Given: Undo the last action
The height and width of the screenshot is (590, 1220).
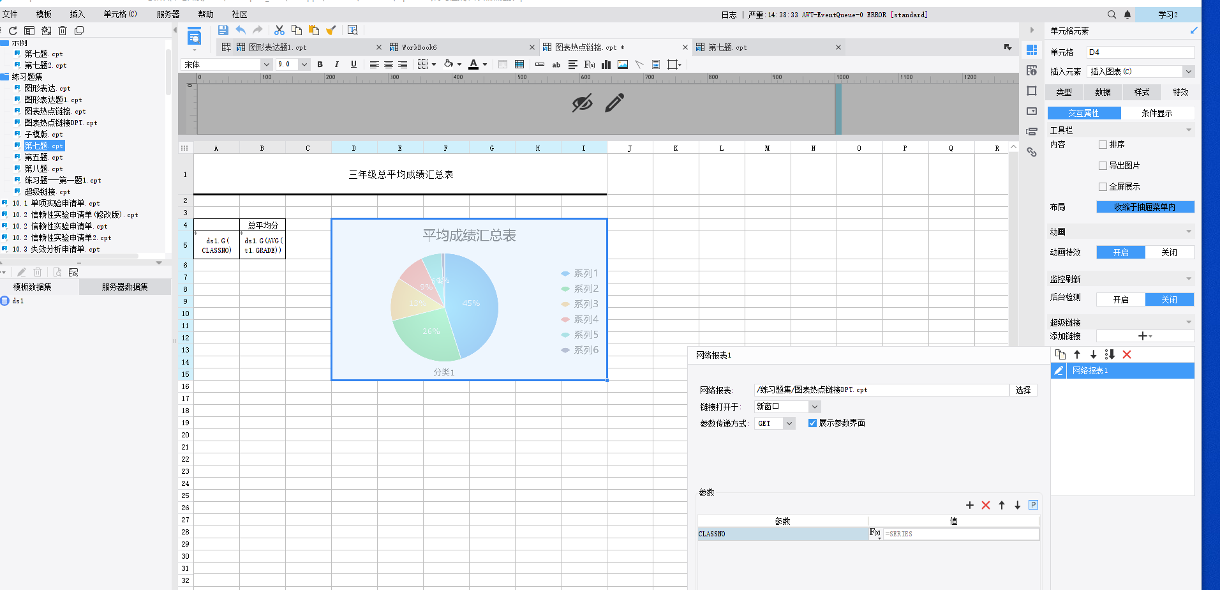Looking at the screenshot, I should click(241, 30).
